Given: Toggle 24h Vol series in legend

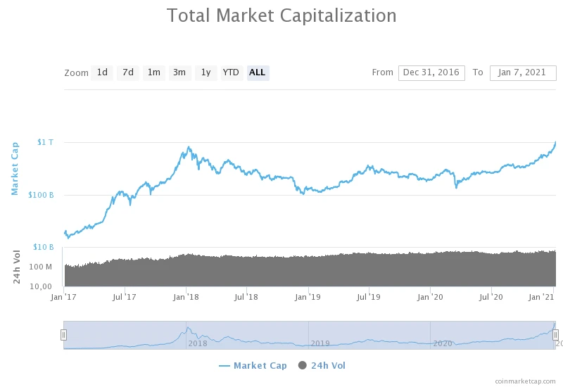Looking at the screenshot, I should [x=328, y=365].
